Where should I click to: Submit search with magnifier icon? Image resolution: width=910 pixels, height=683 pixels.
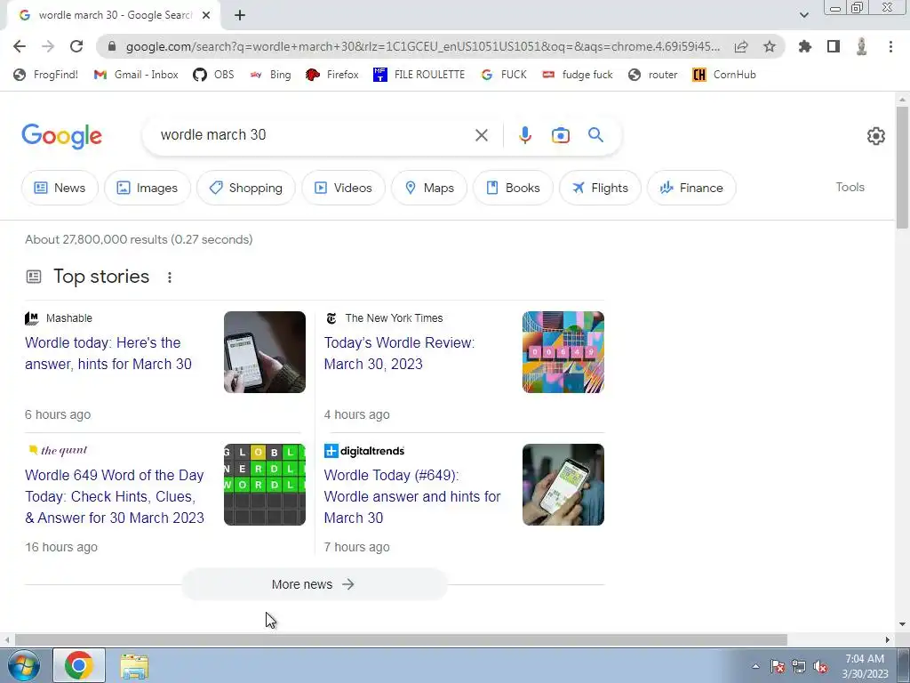[595, 135]
